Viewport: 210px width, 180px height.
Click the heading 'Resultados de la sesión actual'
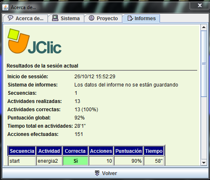[43, 66]
